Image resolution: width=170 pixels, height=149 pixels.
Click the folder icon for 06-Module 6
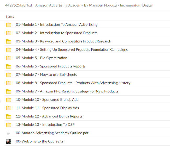pyautogui.click(x=9, y=66)
